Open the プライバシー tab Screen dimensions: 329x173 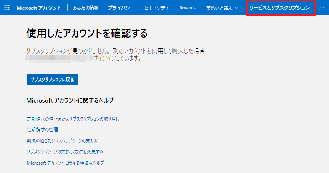121,8
